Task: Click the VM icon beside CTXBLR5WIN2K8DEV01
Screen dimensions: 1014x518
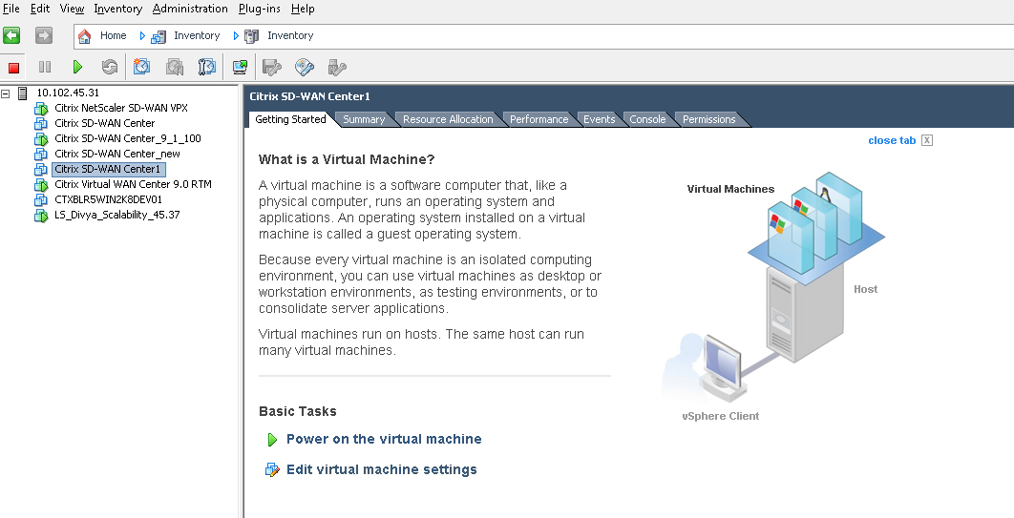Action: coord(41,199)
